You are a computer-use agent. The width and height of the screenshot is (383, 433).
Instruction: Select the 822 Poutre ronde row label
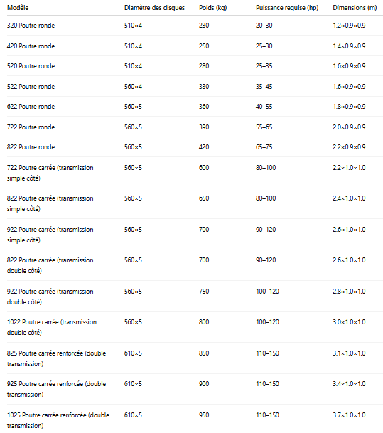point(31,147)
